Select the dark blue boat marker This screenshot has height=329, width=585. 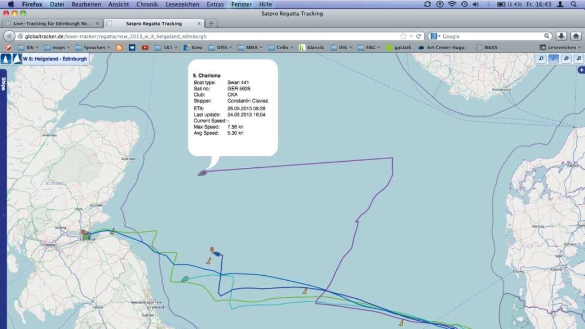pyautogui.click(x=217, y=254)
